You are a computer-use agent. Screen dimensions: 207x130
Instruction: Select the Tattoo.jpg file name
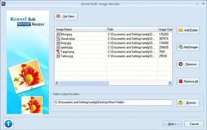pos(67,56)
